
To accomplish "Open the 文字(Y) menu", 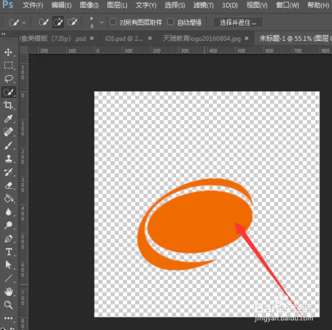I will coord(146,5).
